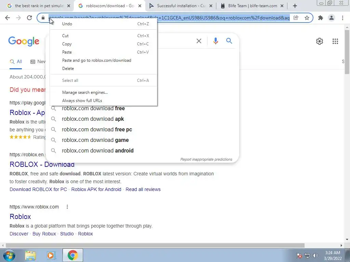Open the volume speaker tray icon
This screenshot has width=350, height=262.
(315, 256)
